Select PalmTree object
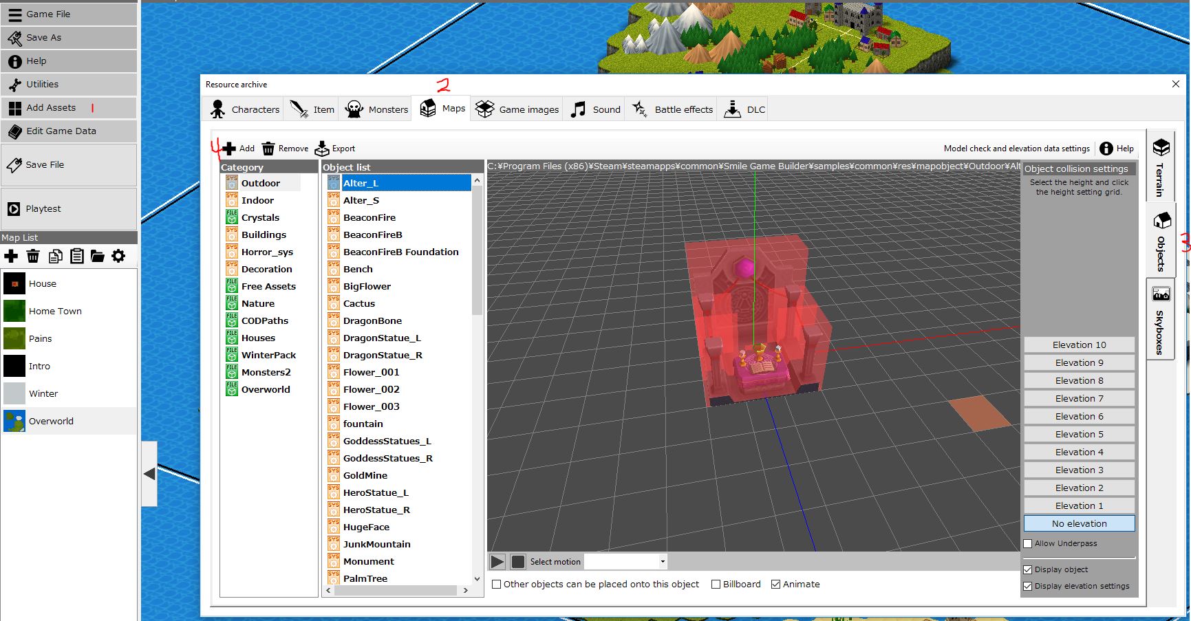The width and height of the screenshot is (1191, 621). pos(398,578)
